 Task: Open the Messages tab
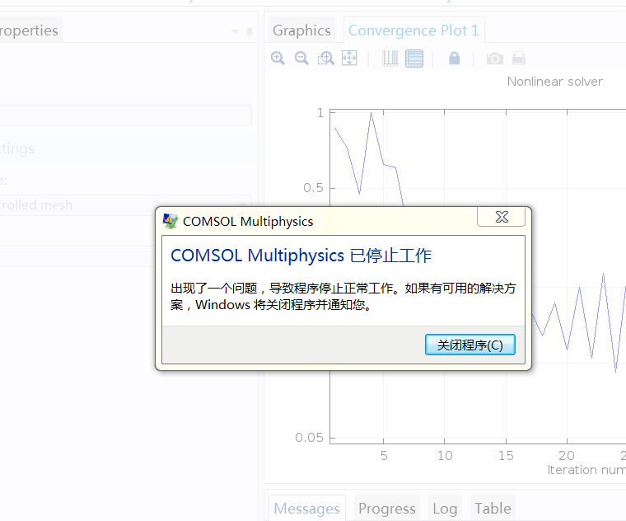click(307, 508)
